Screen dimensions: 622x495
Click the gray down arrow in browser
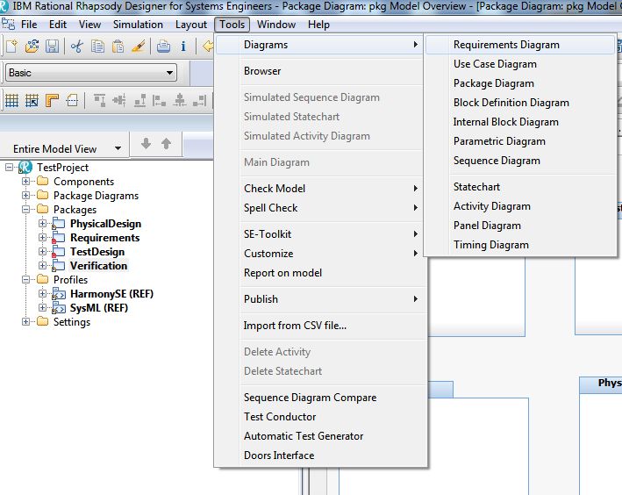pos(146,143)
